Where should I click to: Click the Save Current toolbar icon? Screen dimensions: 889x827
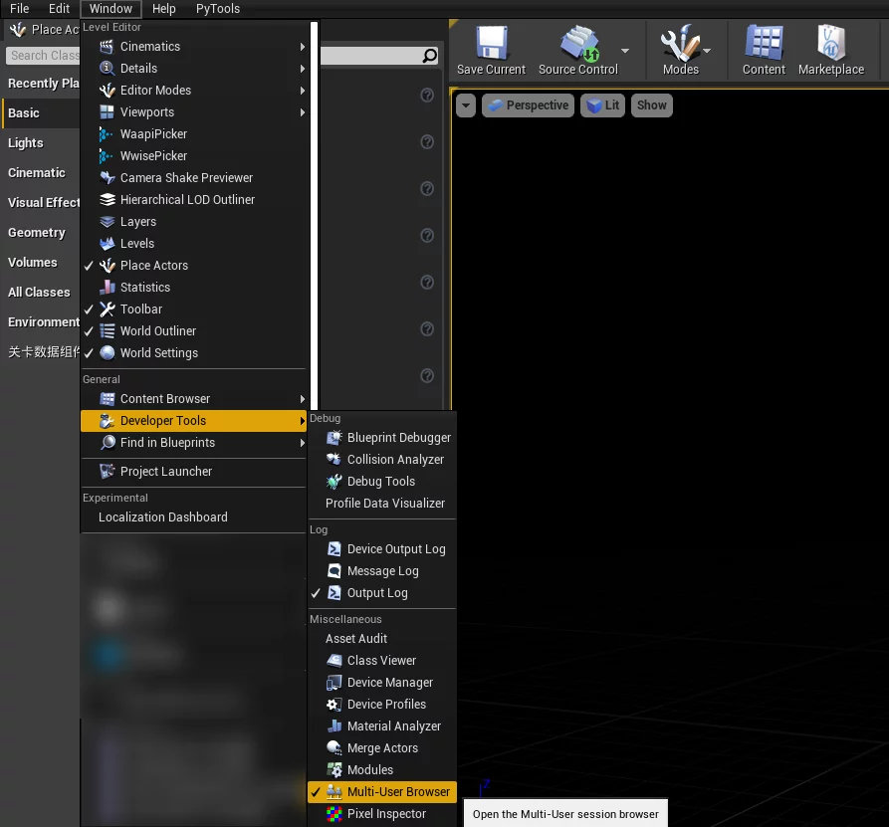491,50
